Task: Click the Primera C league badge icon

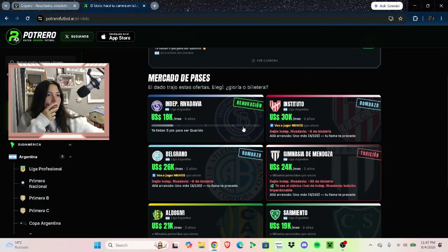Action: [x=23, y=211]
